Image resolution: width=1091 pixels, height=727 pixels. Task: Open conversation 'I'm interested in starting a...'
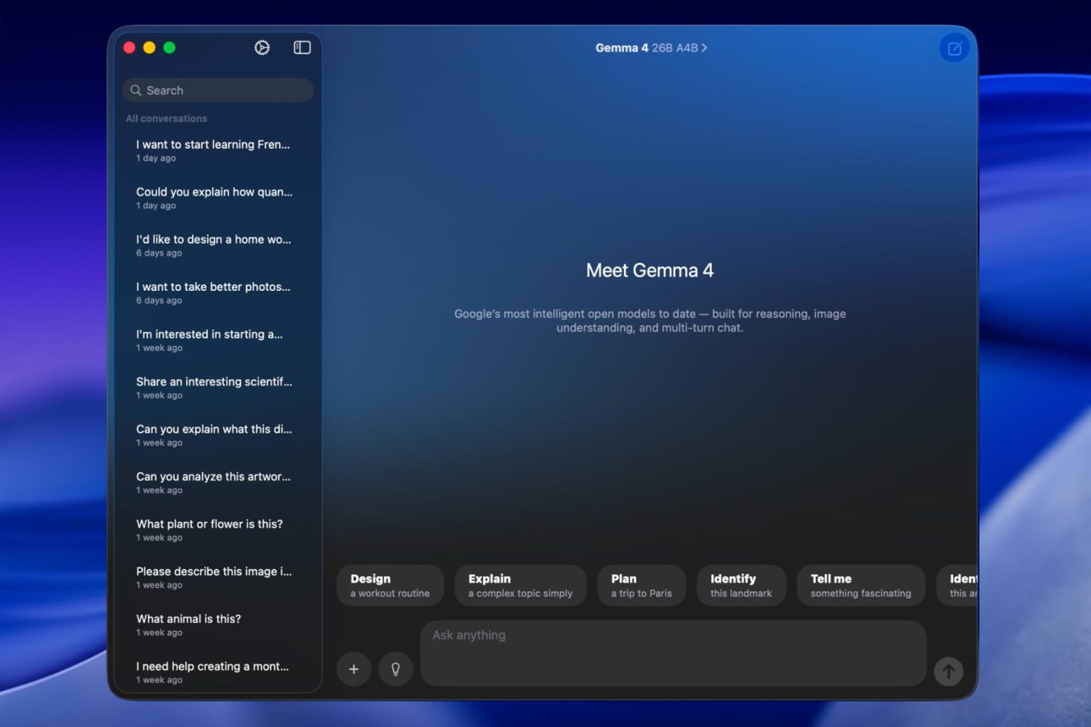[218, 340]
